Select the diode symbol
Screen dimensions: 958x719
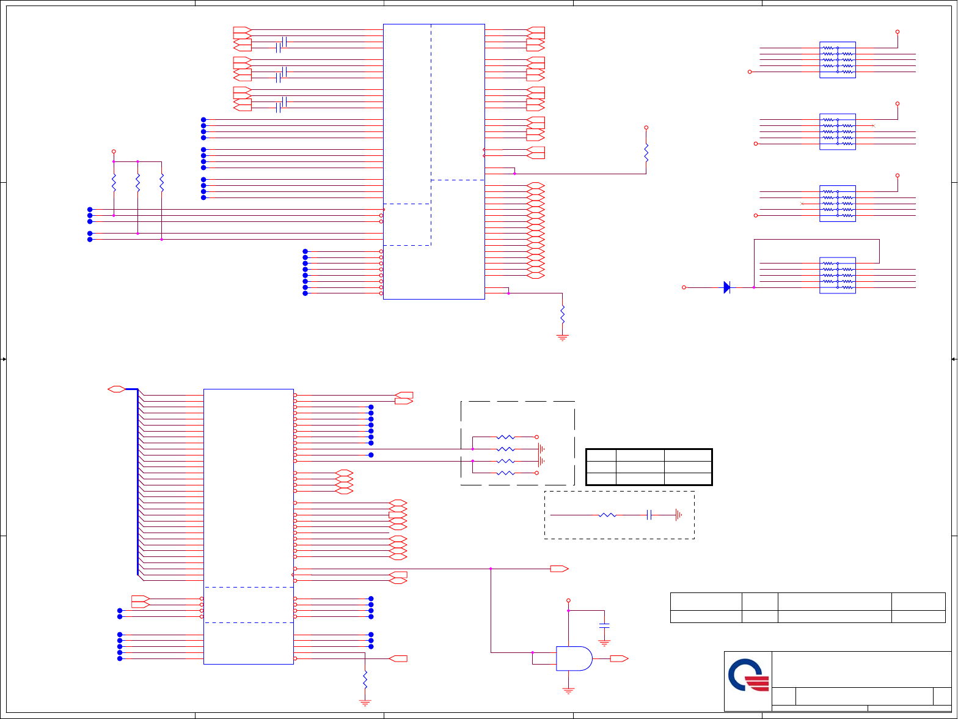(x=727, y=287)
